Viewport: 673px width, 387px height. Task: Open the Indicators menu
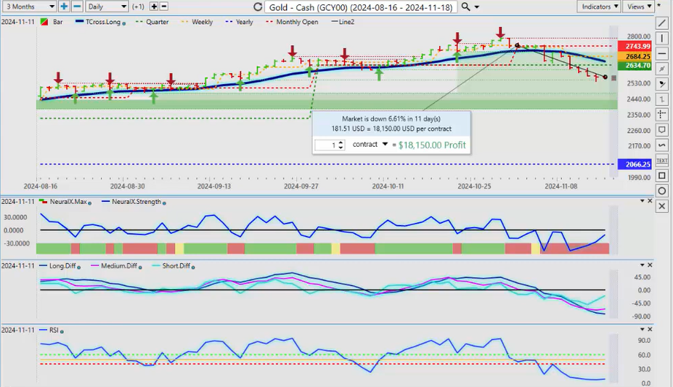(x=599, y=7)
